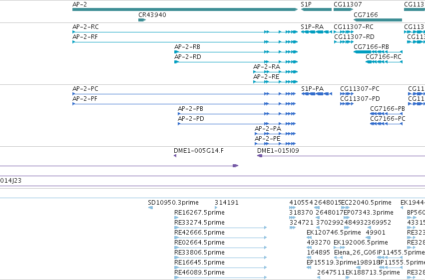Select protein CG7166-PB
425x280 pixels.
(x=386, y=114)
